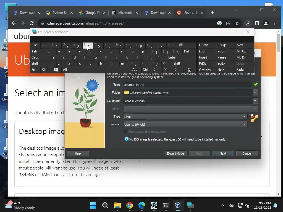Open Chrome side panel icon
The height and width of the screenshot is (212, 283).
click(257, 23)
